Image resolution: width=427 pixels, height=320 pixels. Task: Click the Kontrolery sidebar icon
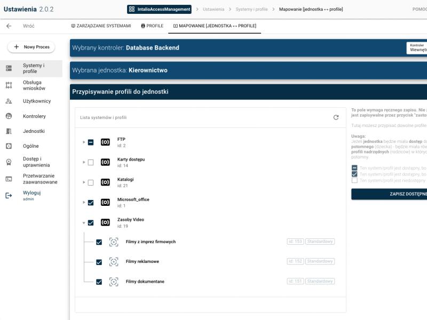[x=9, y=116]
